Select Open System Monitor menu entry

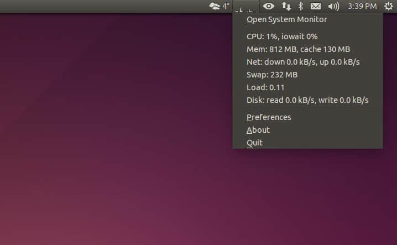(x=286, y=19)
